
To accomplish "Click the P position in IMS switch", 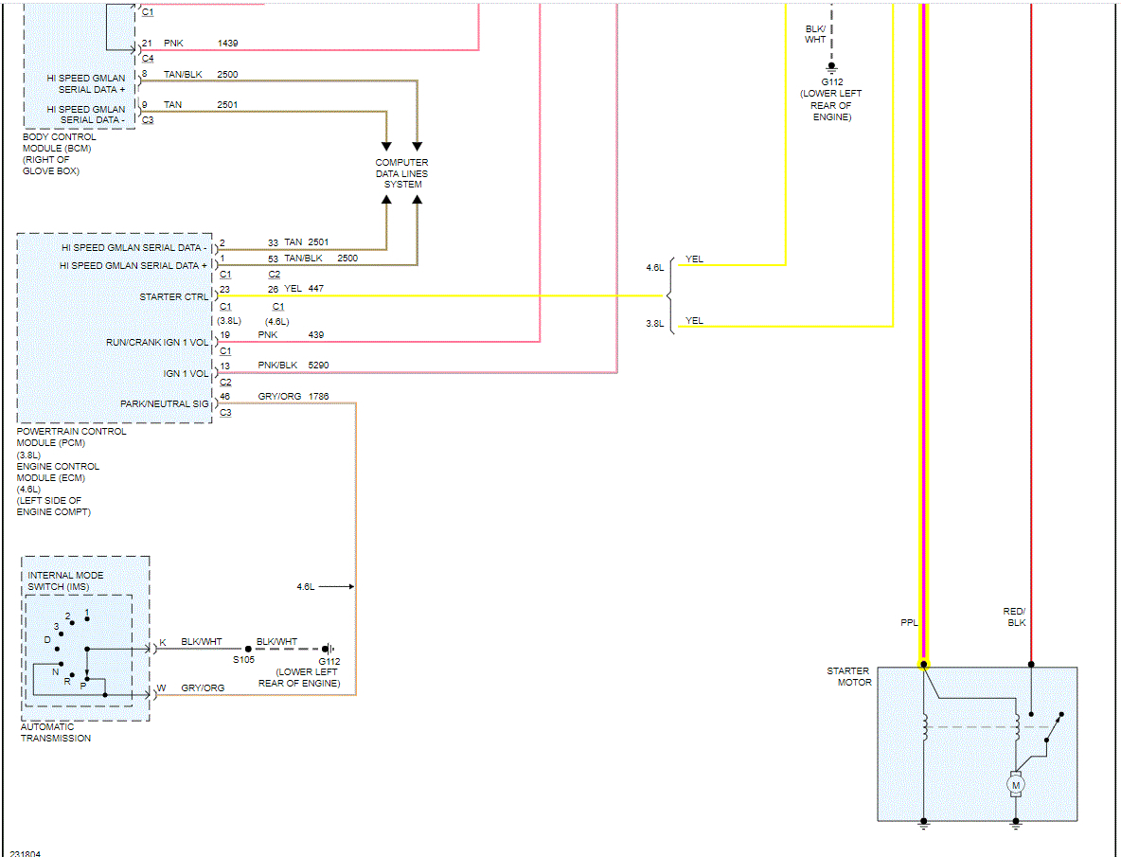I will 83,686.
